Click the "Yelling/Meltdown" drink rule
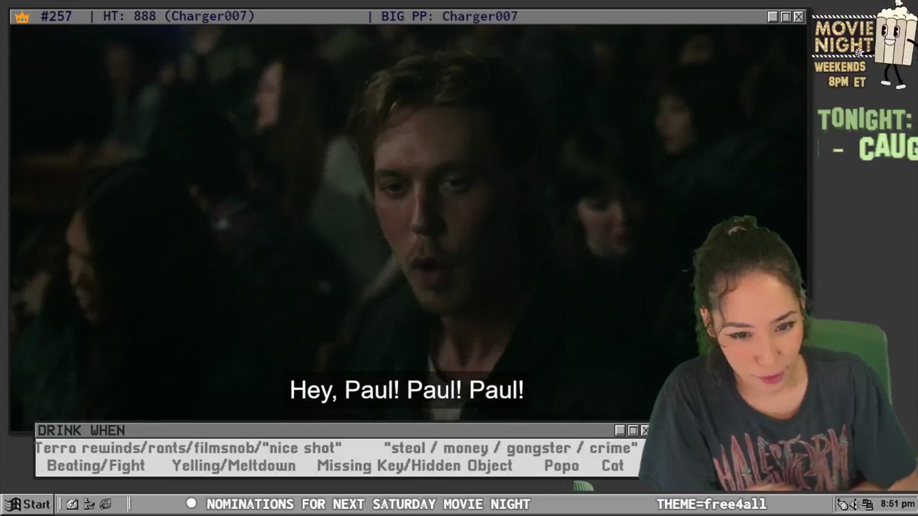 pos(234,465)
